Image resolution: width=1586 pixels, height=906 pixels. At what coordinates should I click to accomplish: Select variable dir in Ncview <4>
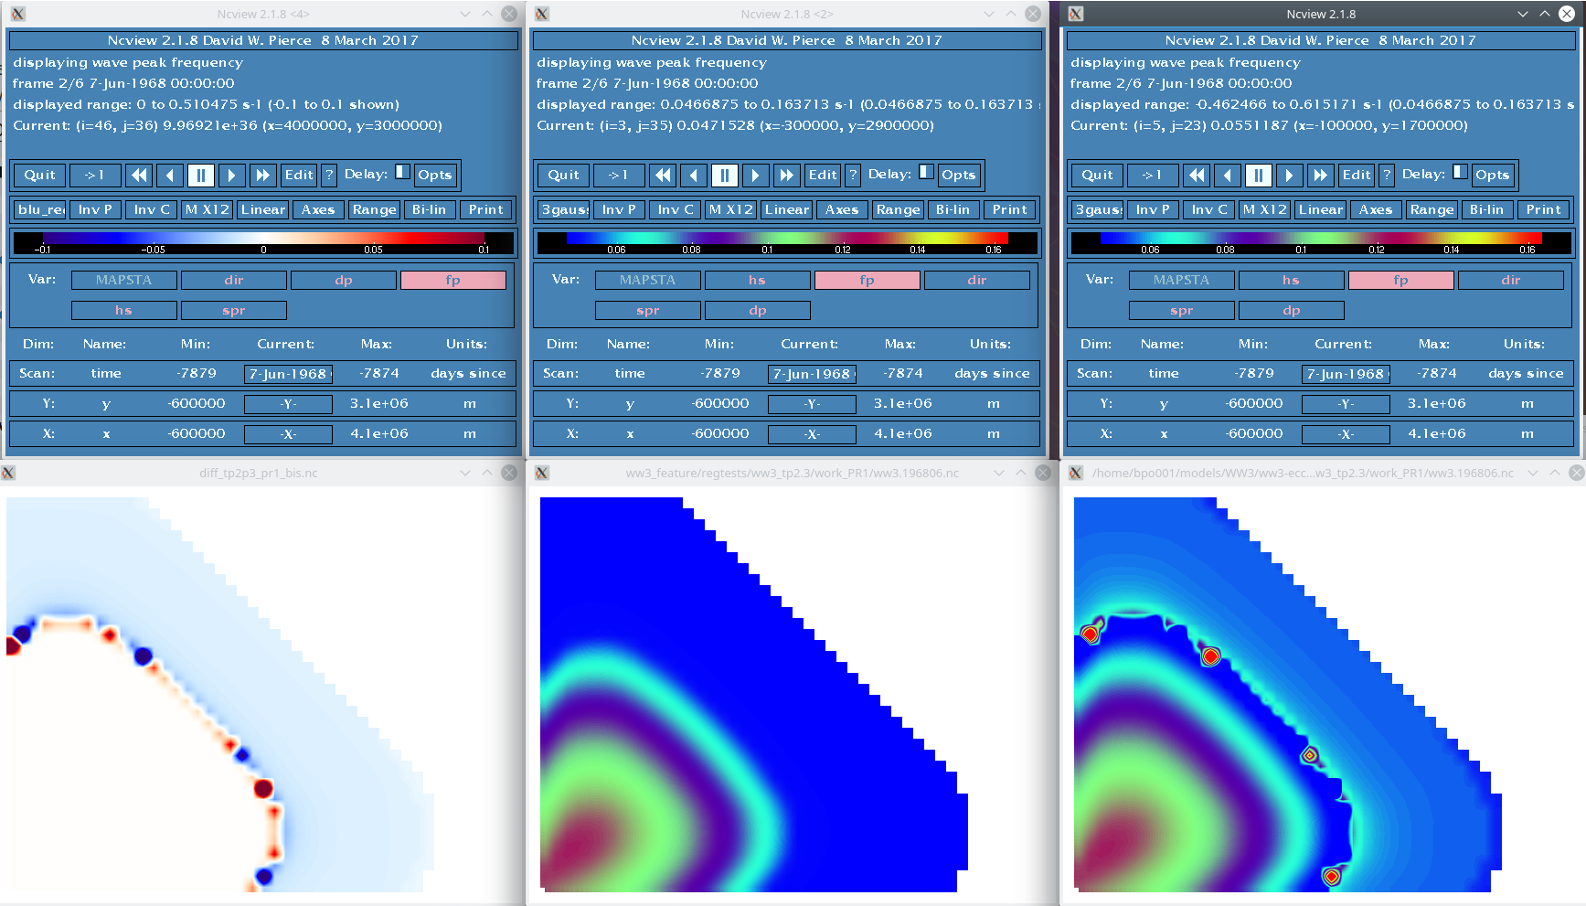click(234, 281)
